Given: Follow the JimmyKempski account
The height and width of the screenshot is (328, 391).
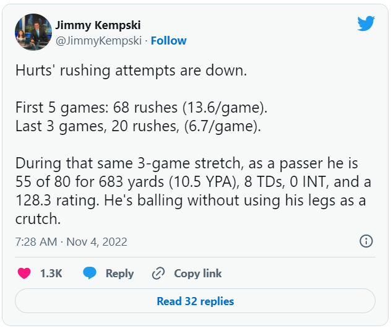Looking at the screenshot, I should (168, 41).
